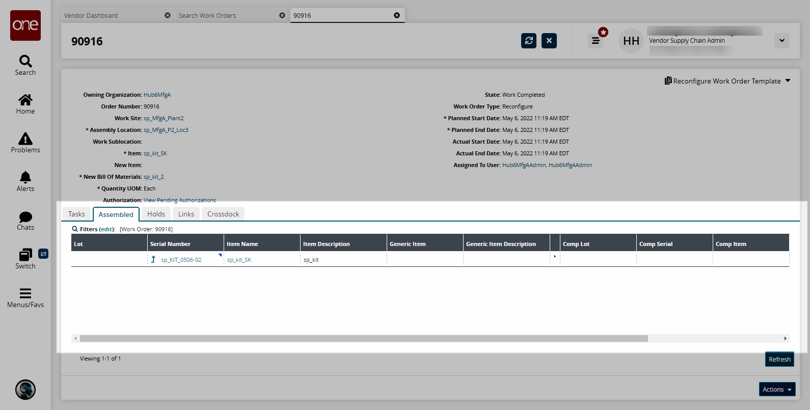Click the scrollbar right arrow
This screenshot has width=810, height=410.
click(x=785, y=338)
